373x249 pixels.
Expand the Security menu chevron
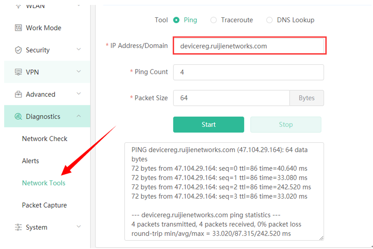click(79, 49)
